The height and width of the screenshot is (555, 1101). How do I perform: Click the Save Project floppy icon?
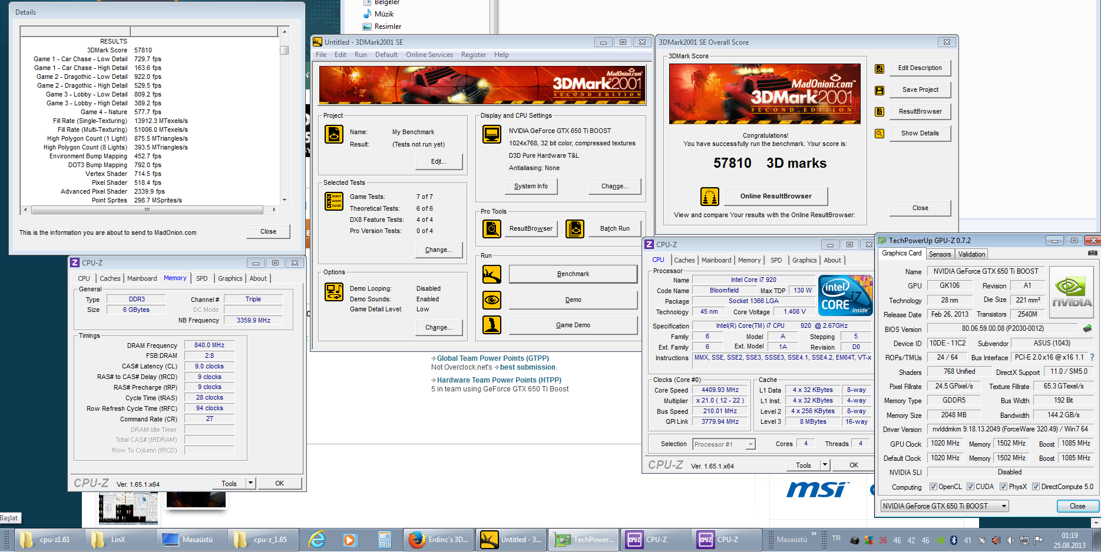pyautogui.click(x=880, y=90)
